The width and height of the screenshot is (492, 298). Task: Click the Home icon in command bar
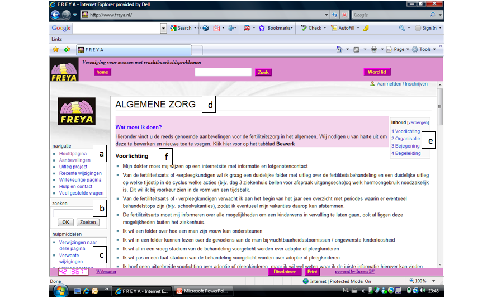point(339,49)
